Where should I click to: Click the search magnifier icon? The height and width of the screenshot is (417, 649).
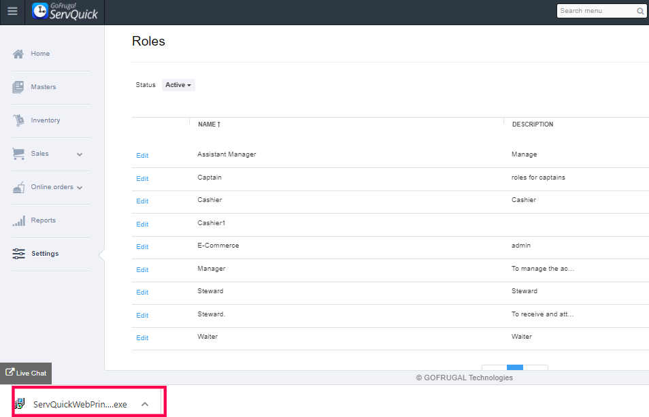pos(640,11)
